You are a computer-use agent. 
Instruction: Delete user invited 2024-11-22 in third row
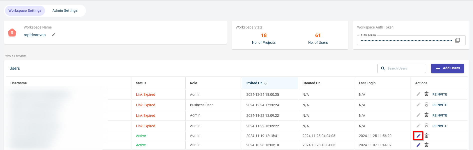pyautogui.click(x=427, y=115)
